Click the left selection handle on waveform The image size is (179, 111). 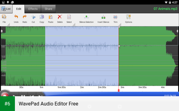tap(2, 31)
